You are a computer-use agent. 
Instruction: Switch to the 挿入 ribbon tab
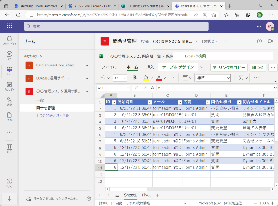click(x=150, y=67)
